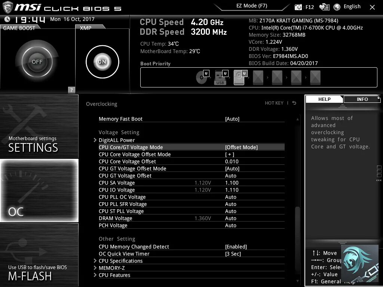The height and width of the screenshot is (287, 383).
Task: Change language via English label
Action: tap(352, 7)
